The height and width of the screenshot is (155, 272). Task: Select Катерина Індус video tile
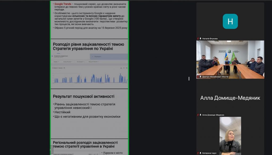coord(230,135)
